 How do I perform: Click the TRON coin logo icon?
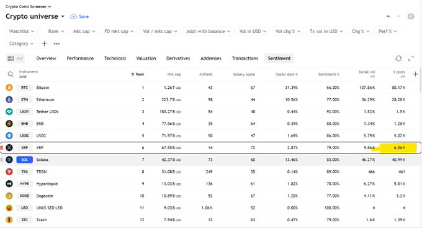pyautogui.click(x=9, y=171)
